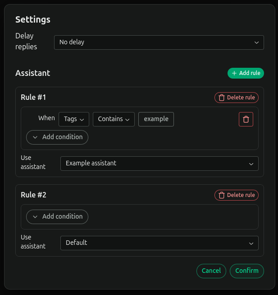Open the Contains operator dropdown
278x295 pixels.
(114, 119)
